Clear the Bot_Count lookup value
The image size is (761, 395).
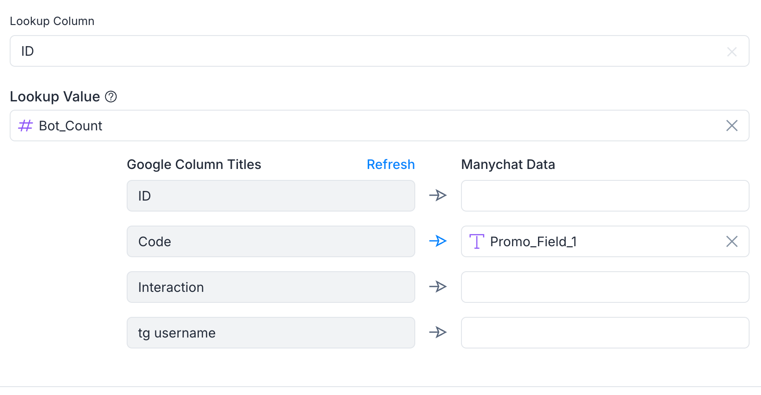732,126
